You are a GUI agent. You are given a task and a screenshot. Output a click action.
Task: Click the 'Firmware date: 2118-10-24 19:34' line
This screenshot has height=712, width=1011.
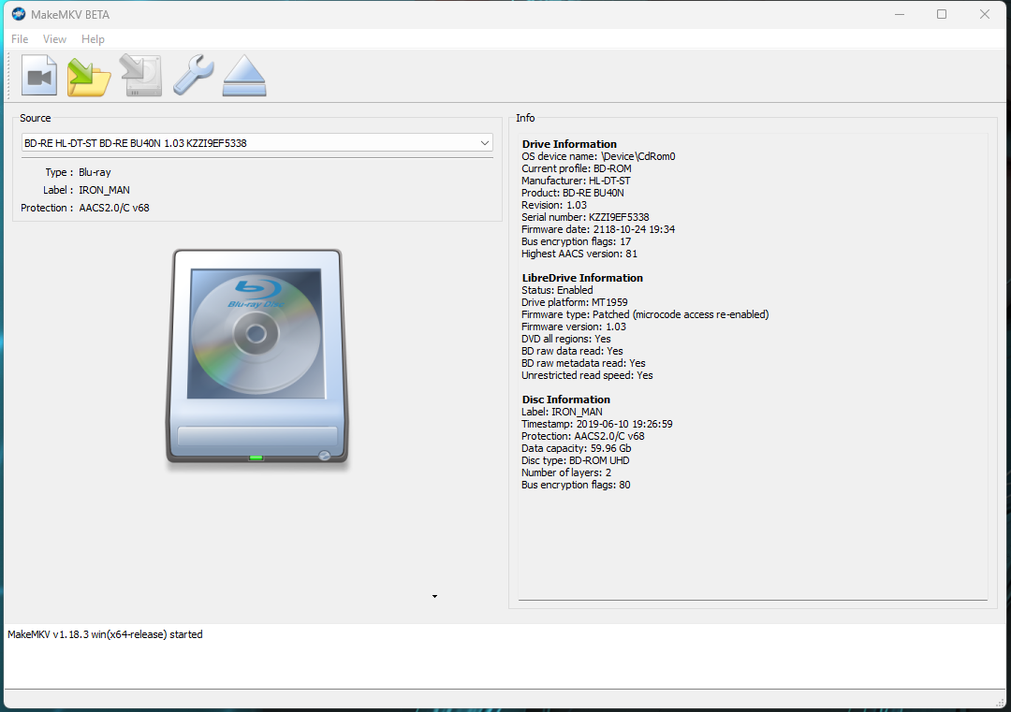pyautogui.click(x=598, y=230)
